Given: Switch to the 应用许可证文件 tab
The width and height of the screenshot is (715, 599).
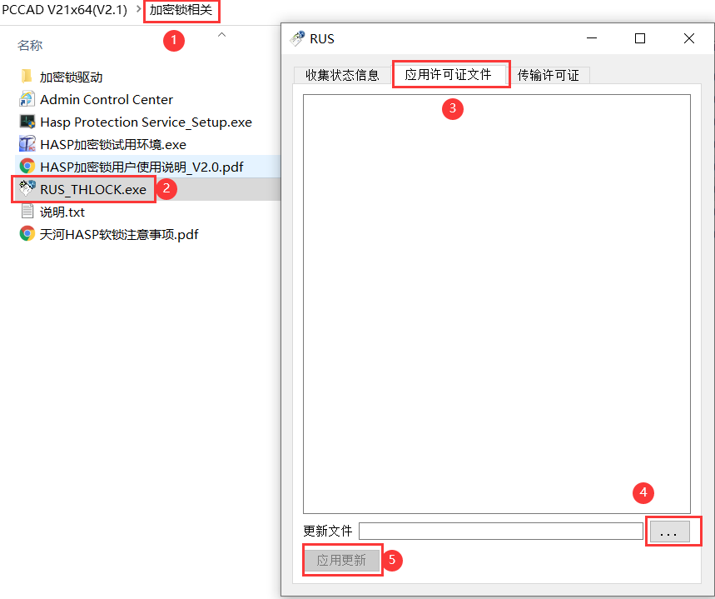Looking at the screenshot, I should [x=449, y=74].
